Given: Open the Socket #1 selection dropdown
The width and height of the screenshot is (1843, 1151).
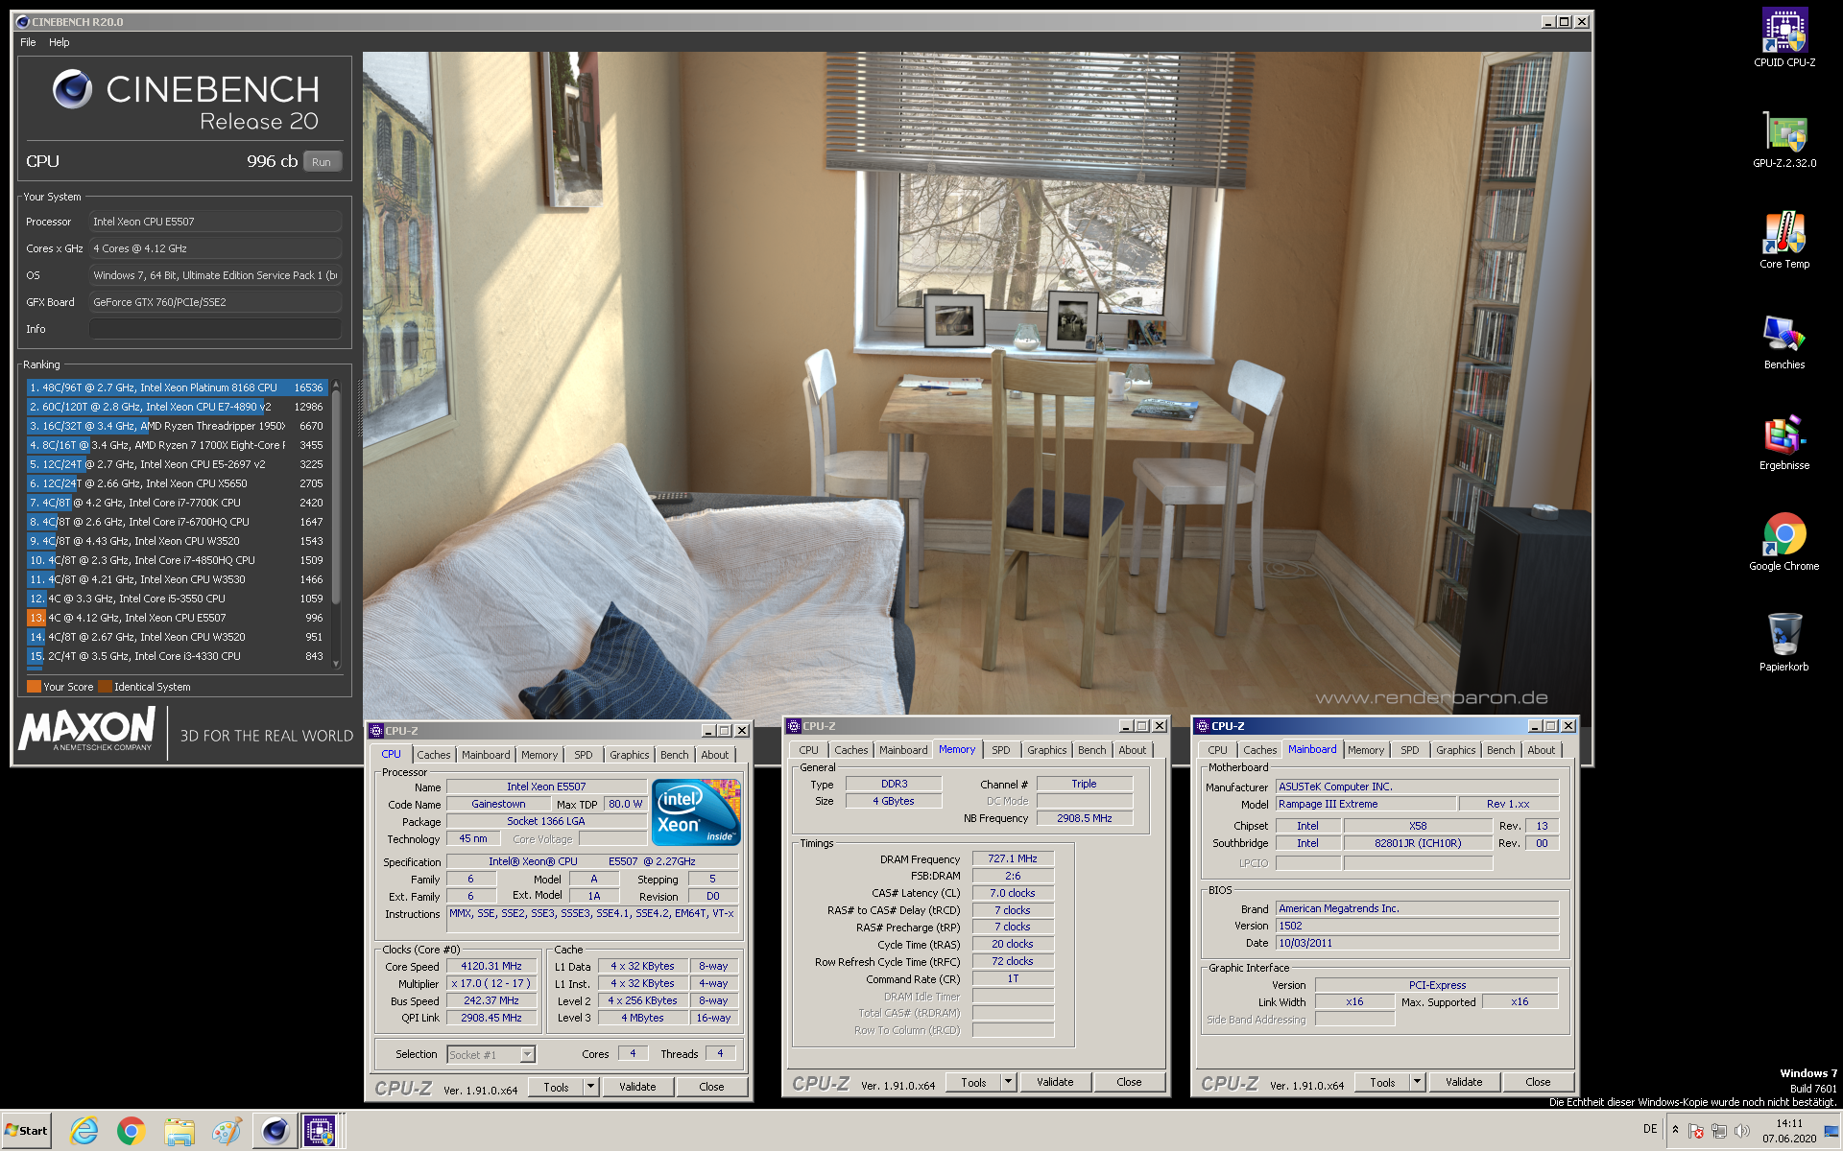Looking at the screenshot, I should coord(491,1055).
